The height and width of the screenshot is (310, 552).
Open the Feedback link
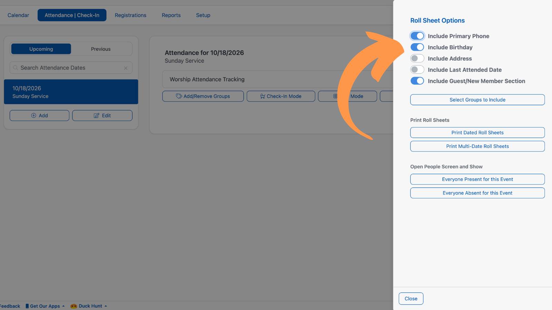(x=10, y=306)
